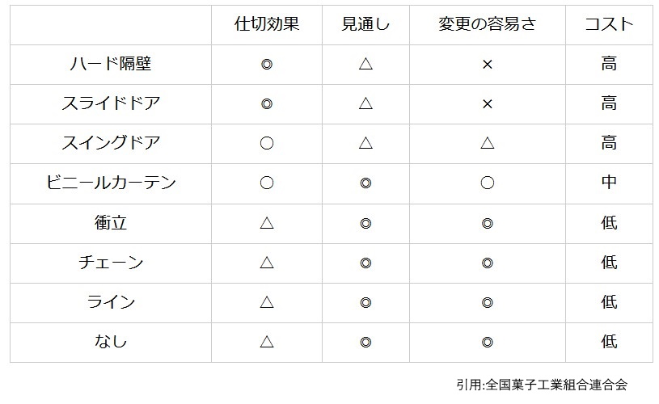Click the スイングドア row label
The width and height of the screenshot is (659, 404).
pyautogui.click(x=111, y=143)
